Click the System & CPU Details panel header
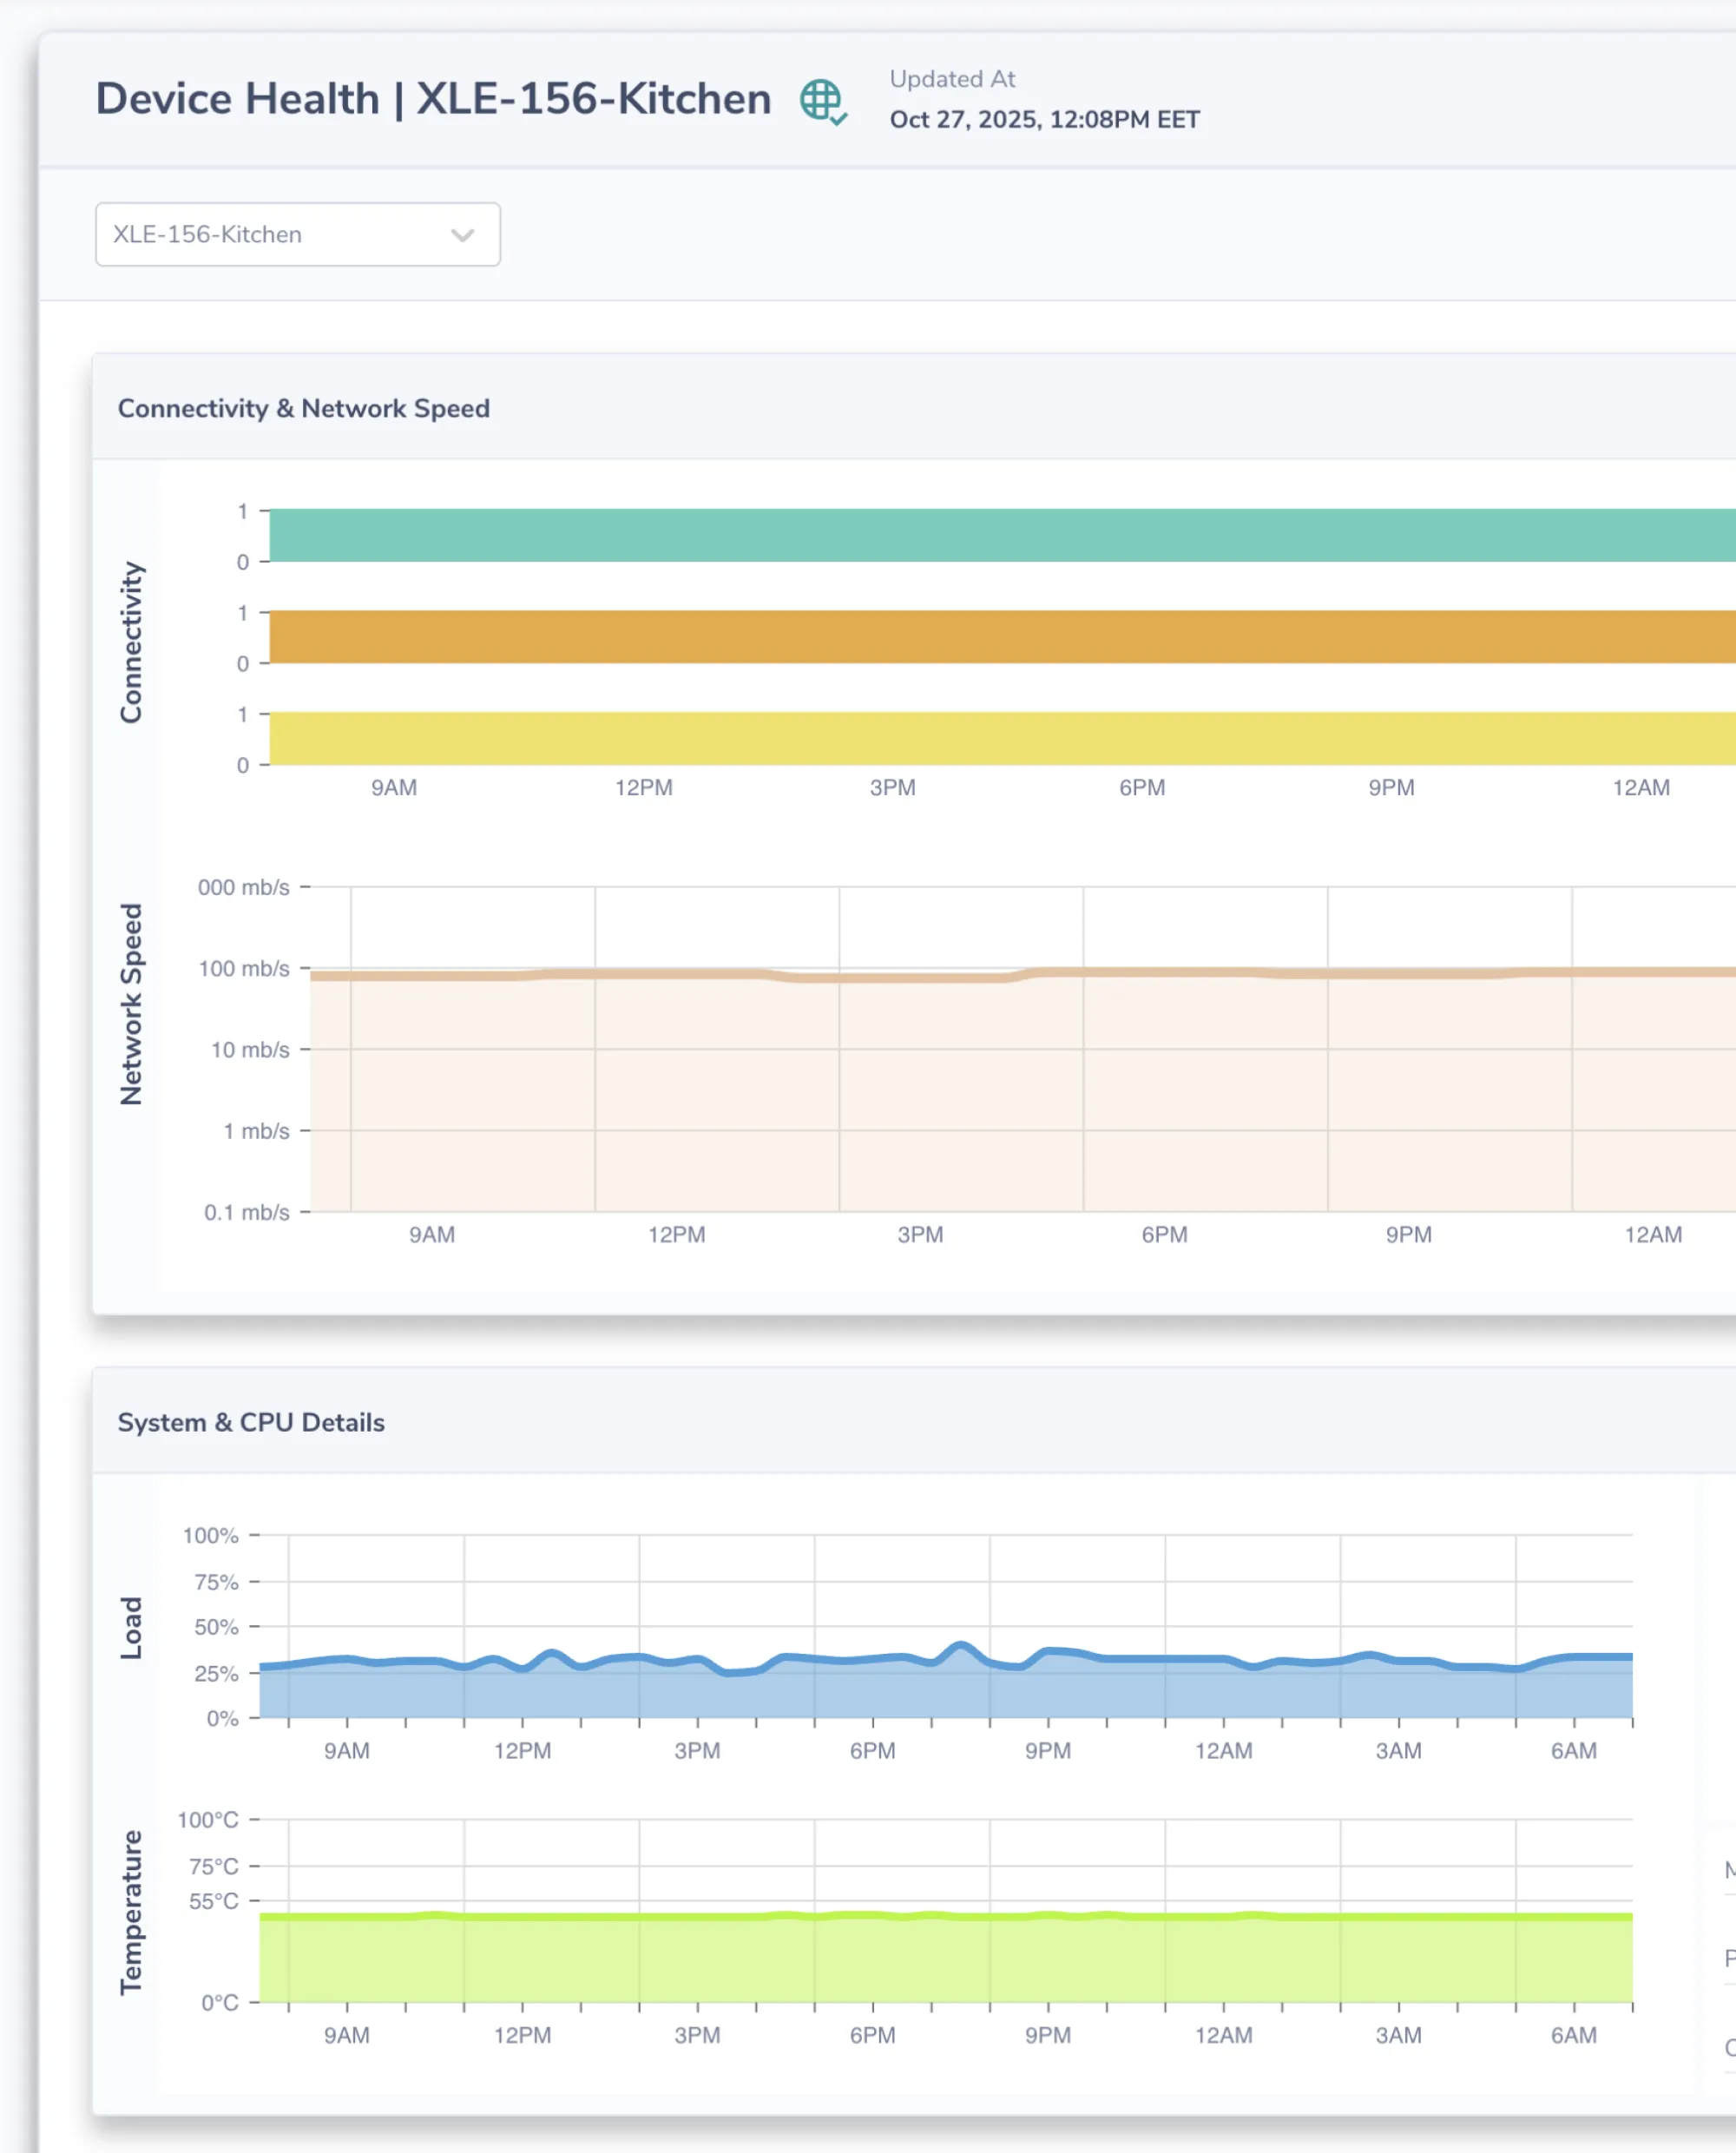Screen dimensions: 1736x2153 (252, 1422)
